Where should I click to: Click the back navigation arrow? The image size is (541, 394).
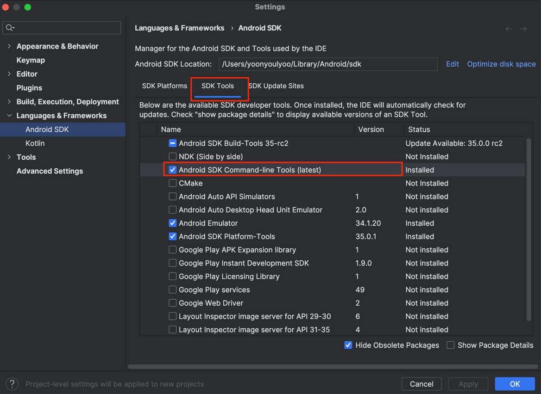tap(509, 29)
